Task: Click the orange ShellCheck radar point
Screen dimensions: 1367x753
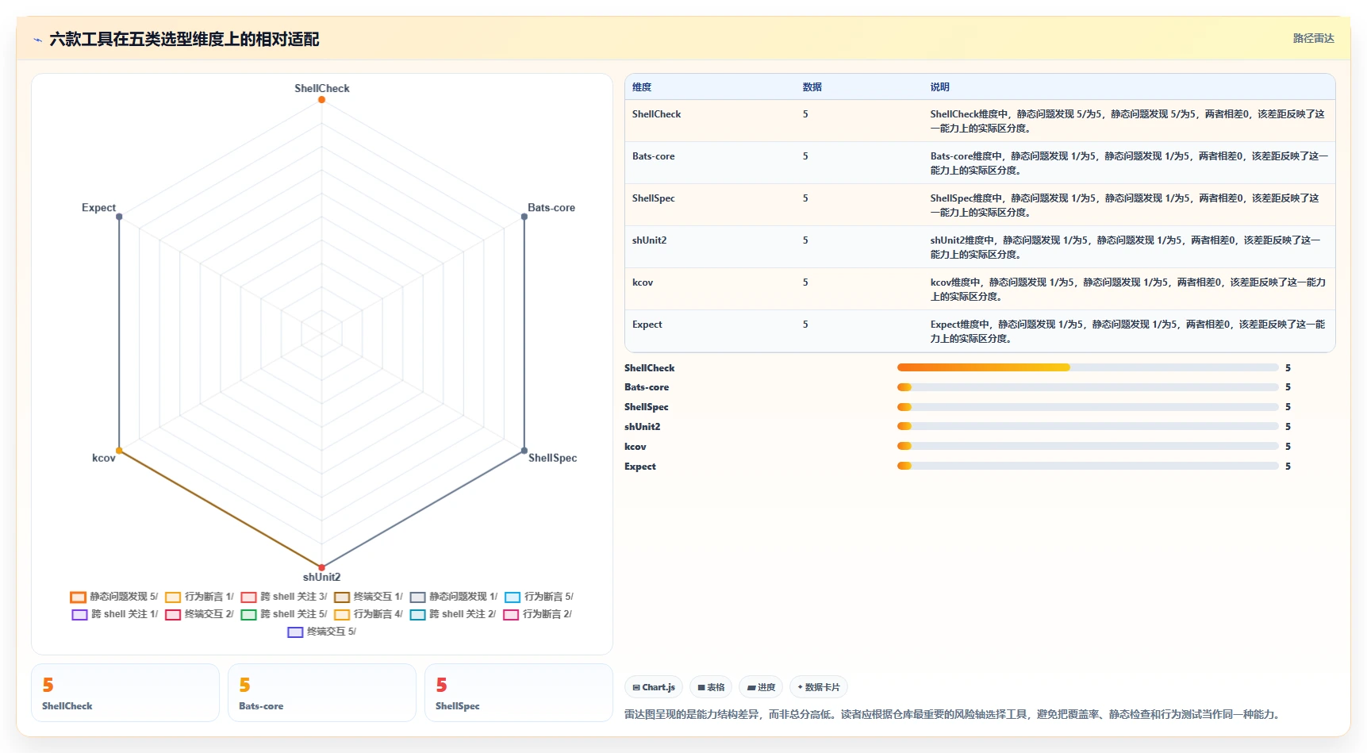Action: pos(321,99)
